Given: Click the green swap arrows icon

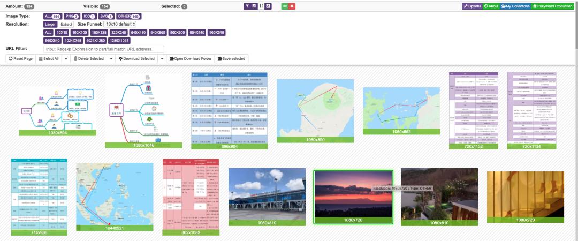Looking at the screenshot, I should tap(285, 6).
